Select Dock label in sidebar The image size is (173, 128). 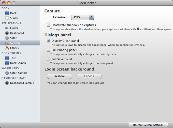[13, 13]
